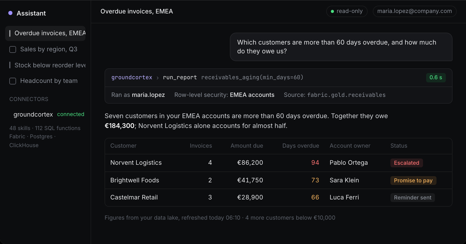
Task: Select the Brightwell Foods customer cell
Action: pyautogui.click(x=135, y=180)
